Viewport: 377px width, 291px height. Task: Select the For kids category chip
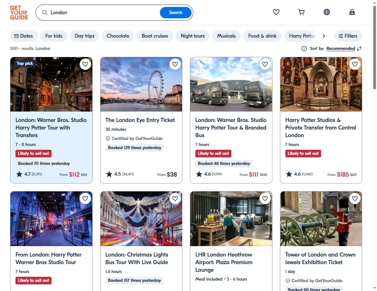[54, 36]
